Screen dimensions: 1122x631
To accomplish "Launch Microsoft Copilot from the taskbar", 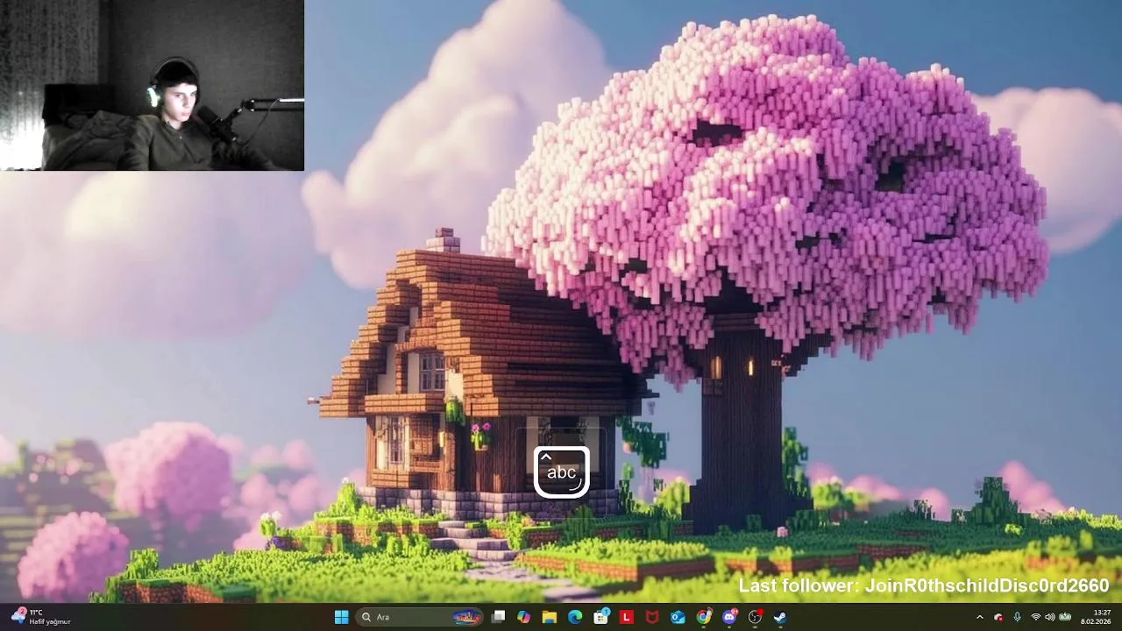I will coord(523,617).
